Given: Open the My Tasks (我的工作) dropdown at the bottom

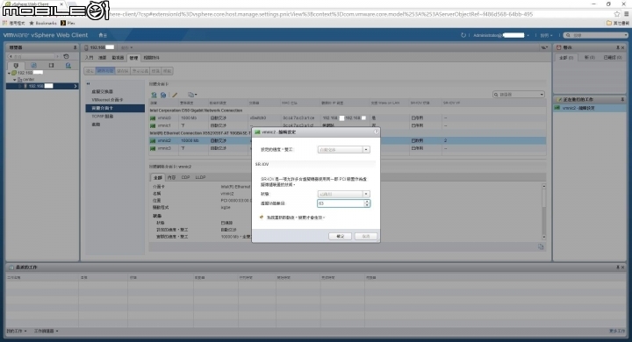Looking at the screenshot, I should click(17, 331).
